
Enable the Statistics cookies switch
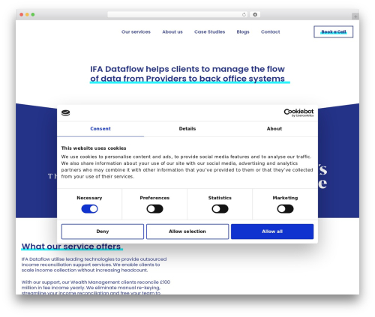pos(220,209)
